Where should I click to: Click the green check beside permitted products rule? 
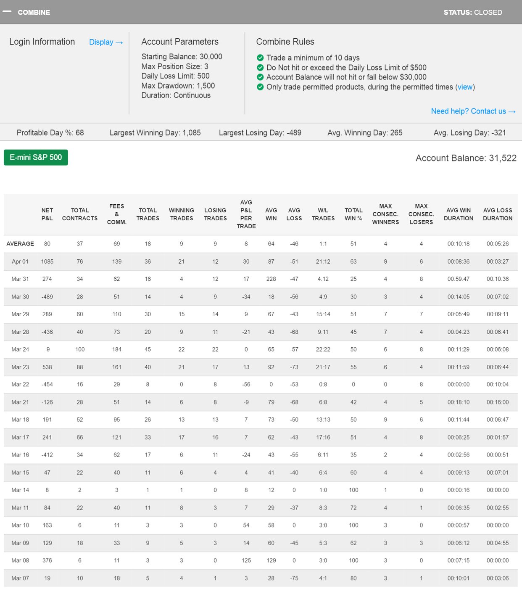click(260, 87)
